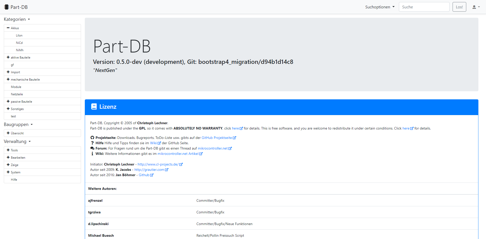Image resolution: width=486 pixels, height=239 pixels.
Task: Open the Hilfe tree entry
Action: point(42,179)
